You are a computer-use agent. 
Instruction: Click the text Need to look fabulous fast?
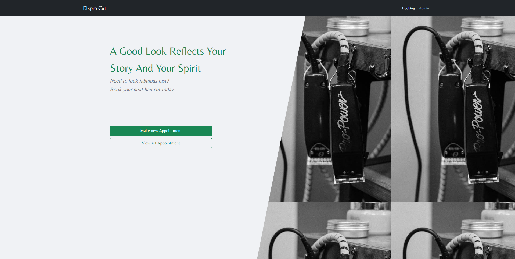click(x=140, y=81)
